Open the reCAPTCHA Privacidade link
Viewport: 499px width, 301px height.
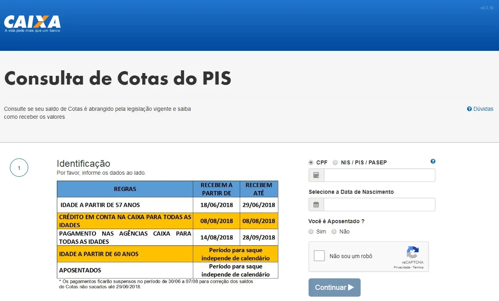click(402, 267)
